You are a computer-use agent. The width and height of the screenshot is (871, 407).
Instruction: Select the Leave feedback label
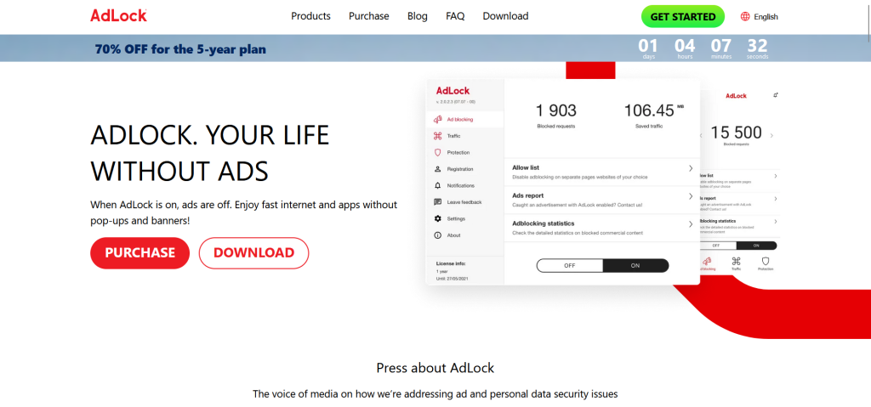(x=464, y=202)
